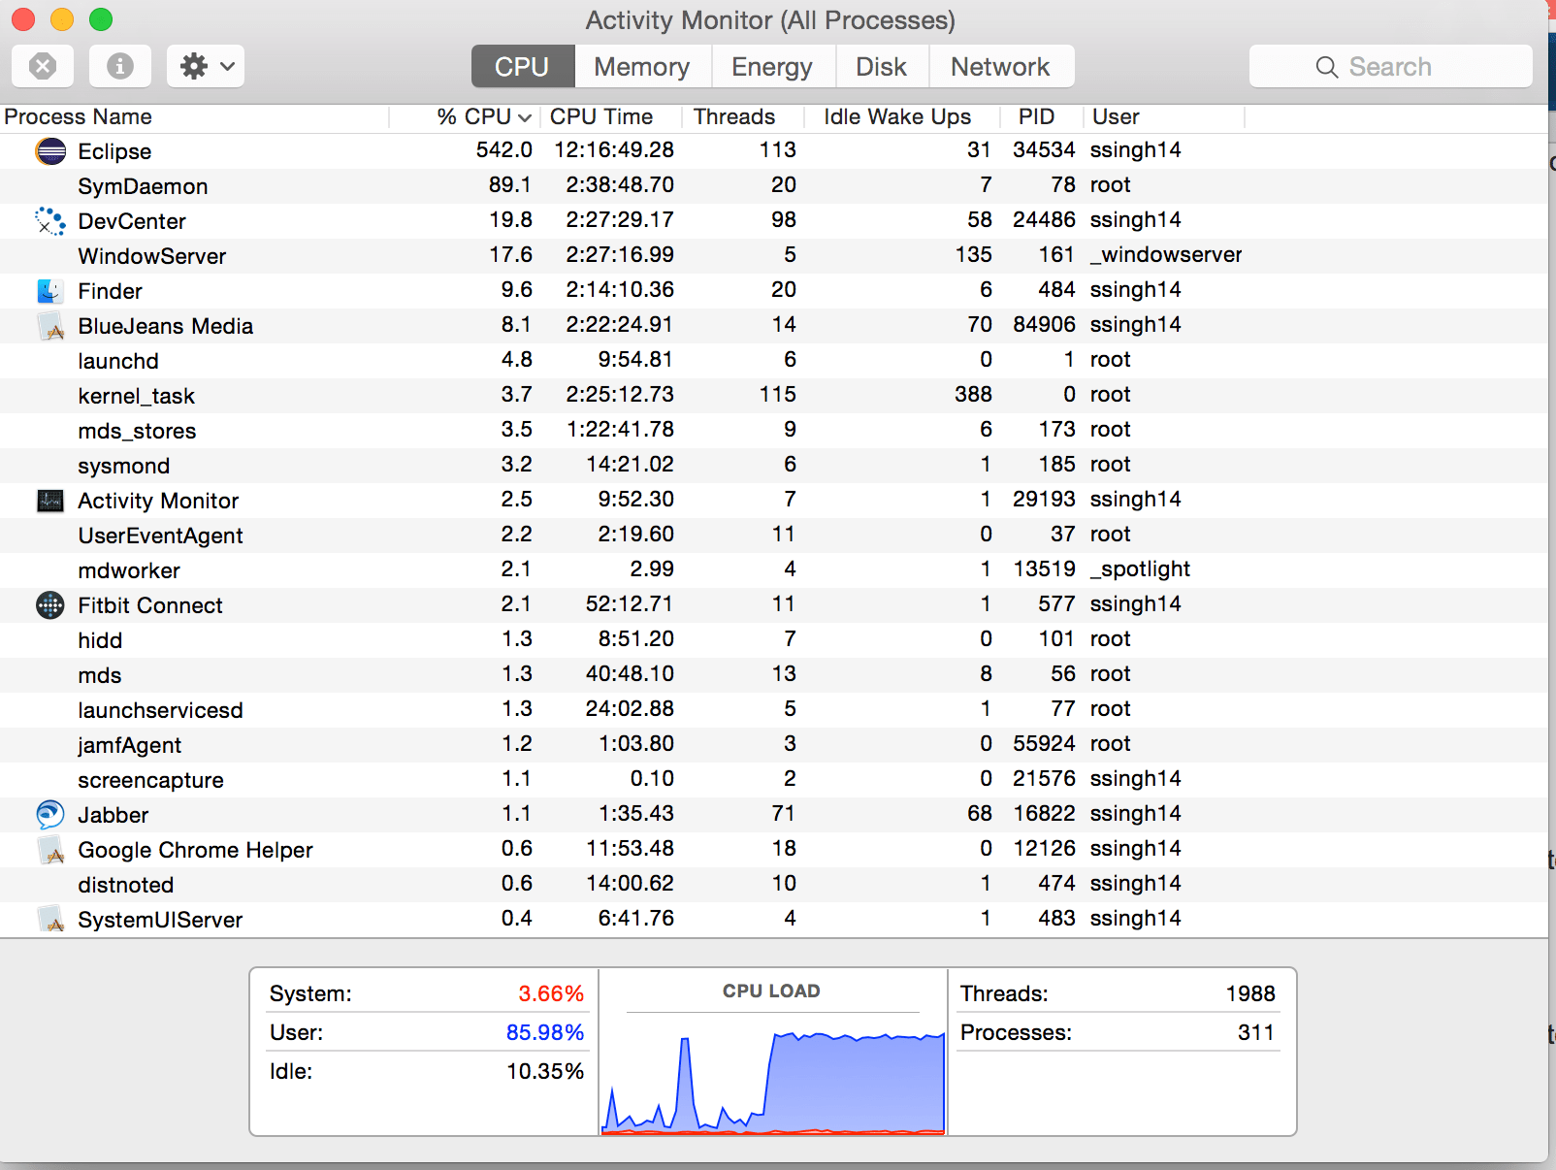The image size is (1556, 1170).
Task: Click the Fitbit Connect icon
Action: tap(50, 605)
